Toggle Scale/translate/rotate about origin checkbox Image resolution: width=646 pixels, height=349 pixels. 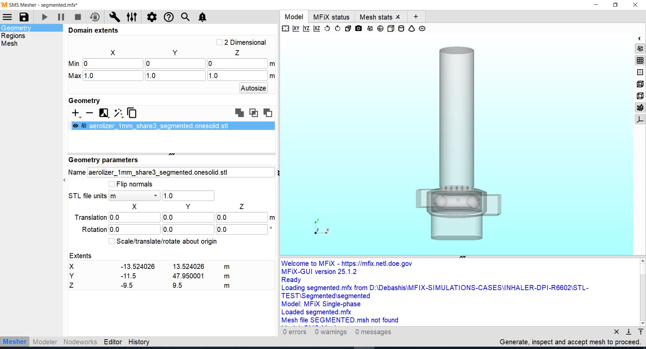112,241
